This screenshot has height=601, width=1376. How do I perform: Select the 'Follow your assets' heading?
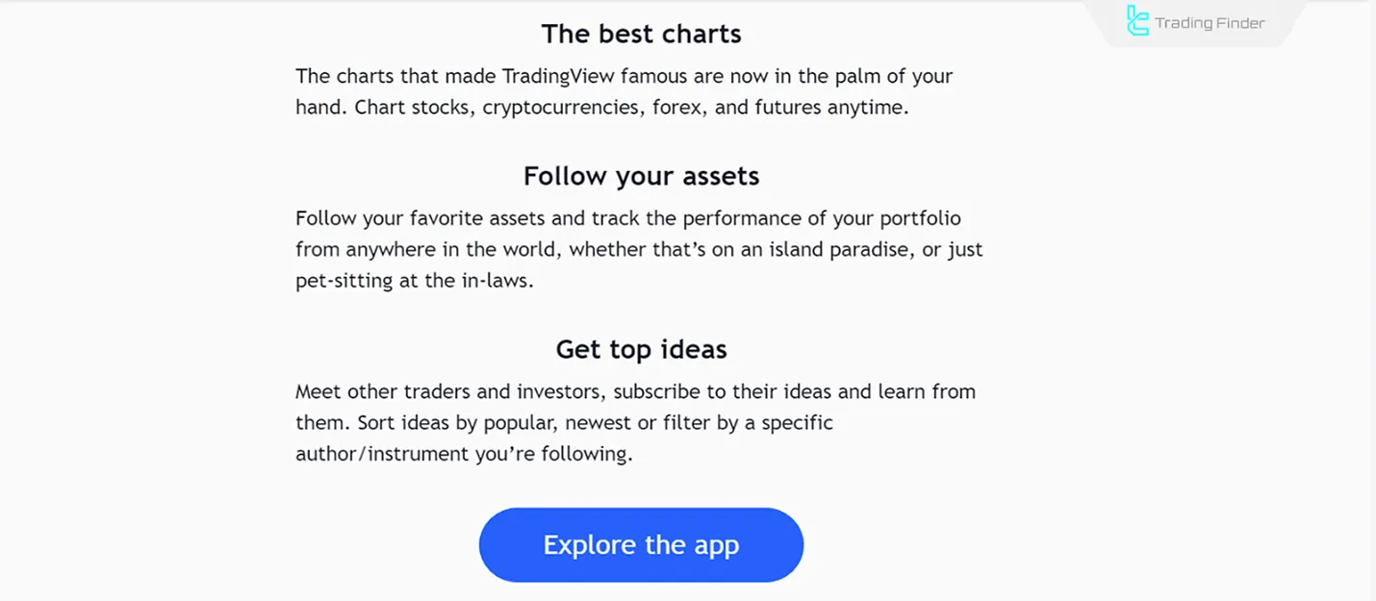tap(641, 176)
